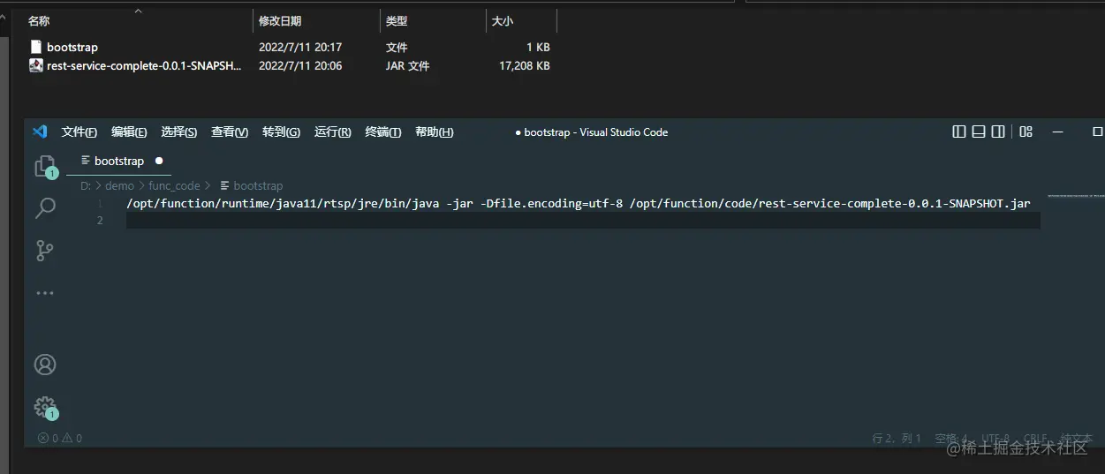Open the Accounts menu icon
The height and width of the screenshot is (474, 1105).
44,365
